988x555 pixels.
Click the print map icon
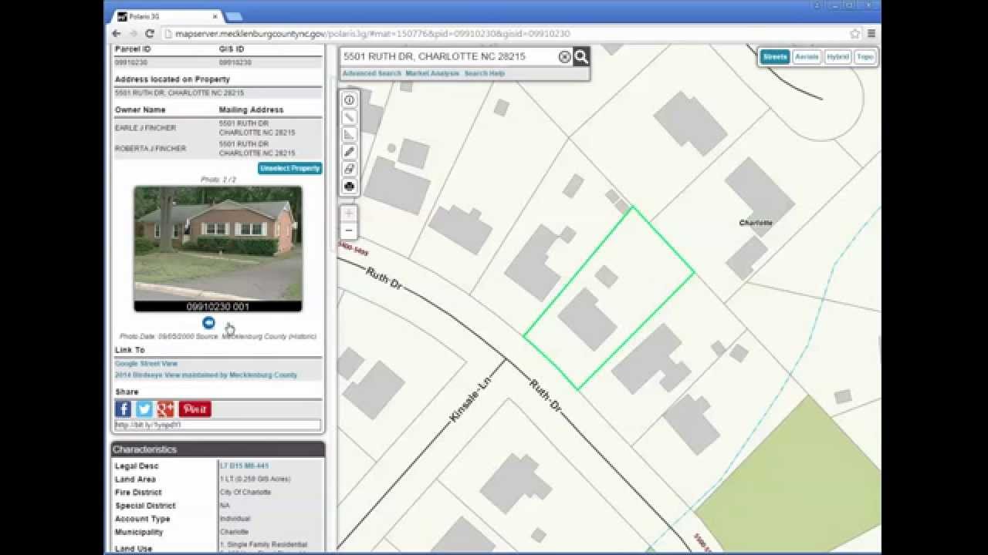tap(349, 186)
